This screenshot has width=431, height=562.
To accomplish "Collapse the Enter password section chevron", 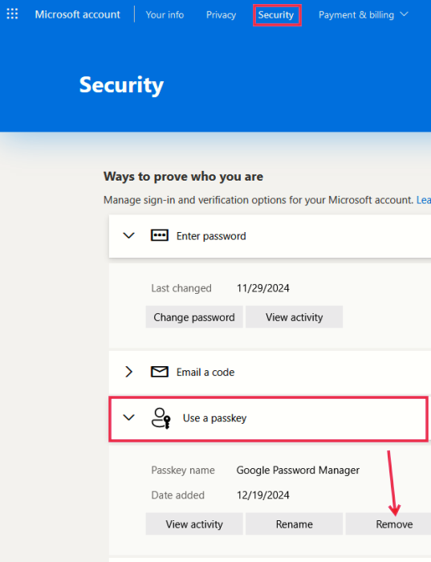I will coord(128,235).
